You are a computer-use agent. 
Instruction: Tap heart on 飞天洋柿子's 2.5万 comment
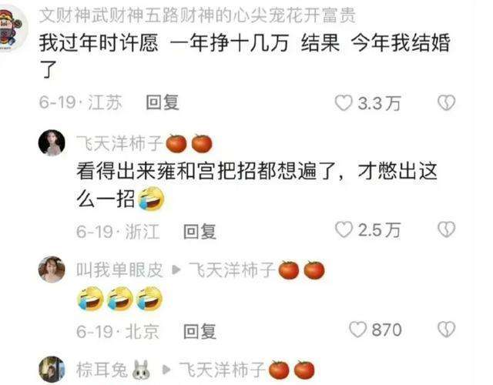[344, 229]
